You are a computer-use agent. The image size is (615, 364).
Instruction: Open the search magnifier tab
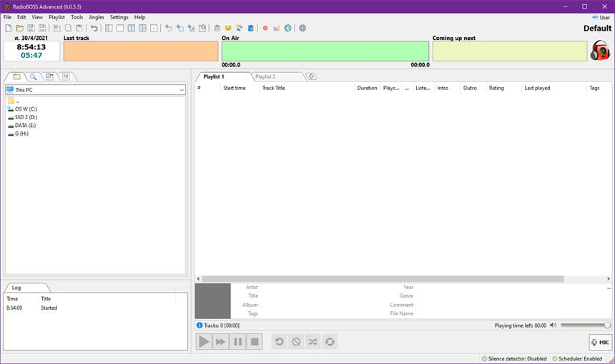coord(34,76)
